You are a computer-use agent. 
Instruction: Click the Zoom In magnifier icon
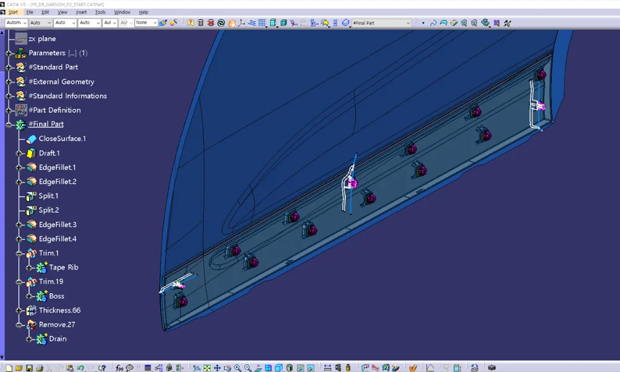pos(237,368)
